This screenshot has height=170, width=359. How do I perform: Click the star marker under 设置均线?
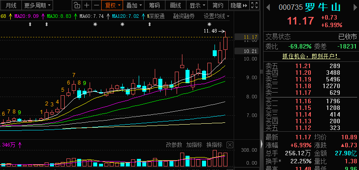click(x=209, y=24)
